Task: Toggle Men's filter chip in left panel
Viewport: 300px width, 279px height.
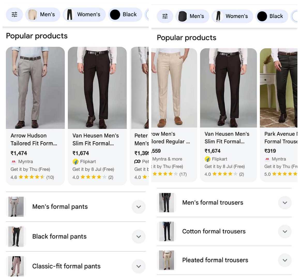Action: 43,14
